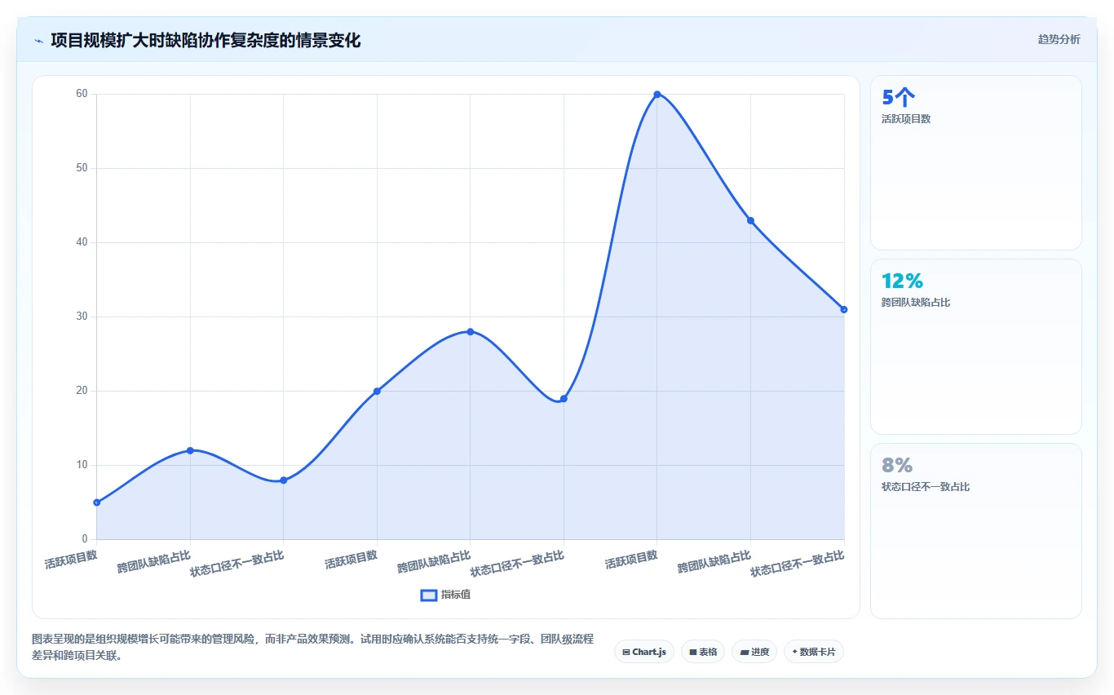Select the chart data point at value 60
1114x695 pixels.
[656, 95]
